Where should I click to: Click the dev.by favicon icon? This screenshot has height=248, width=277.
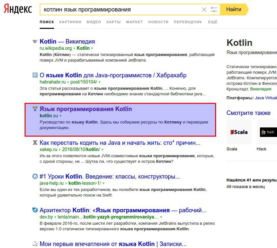click(x=35, y=210)
